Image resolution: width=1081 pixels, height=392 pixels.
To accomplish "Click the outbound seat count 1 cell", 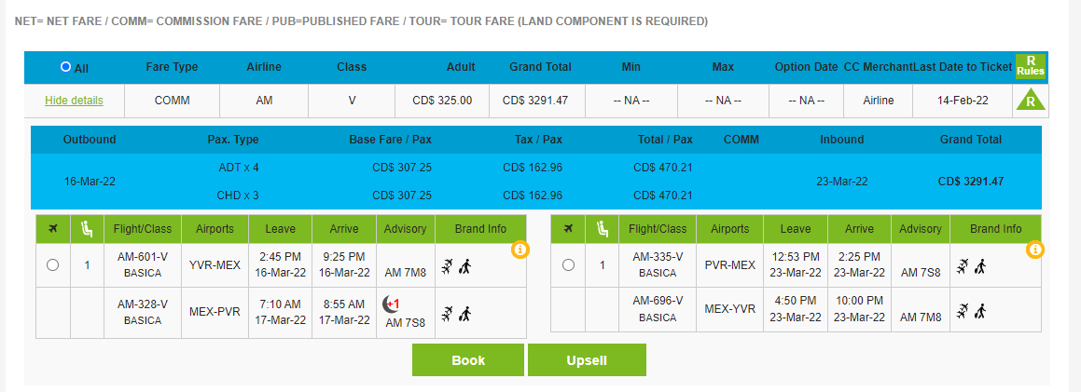I will point(88,265).
